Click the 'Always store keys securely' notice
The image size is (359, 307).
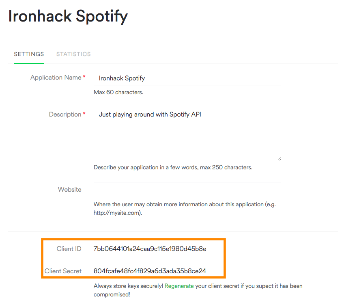[x=128, y=286]
